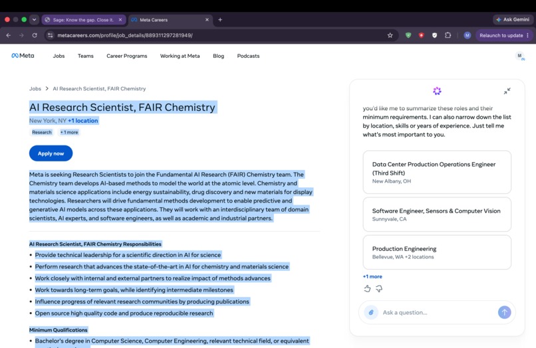Bookmark this page with the star icon
The image size is (536, 348).
point(390,35)
